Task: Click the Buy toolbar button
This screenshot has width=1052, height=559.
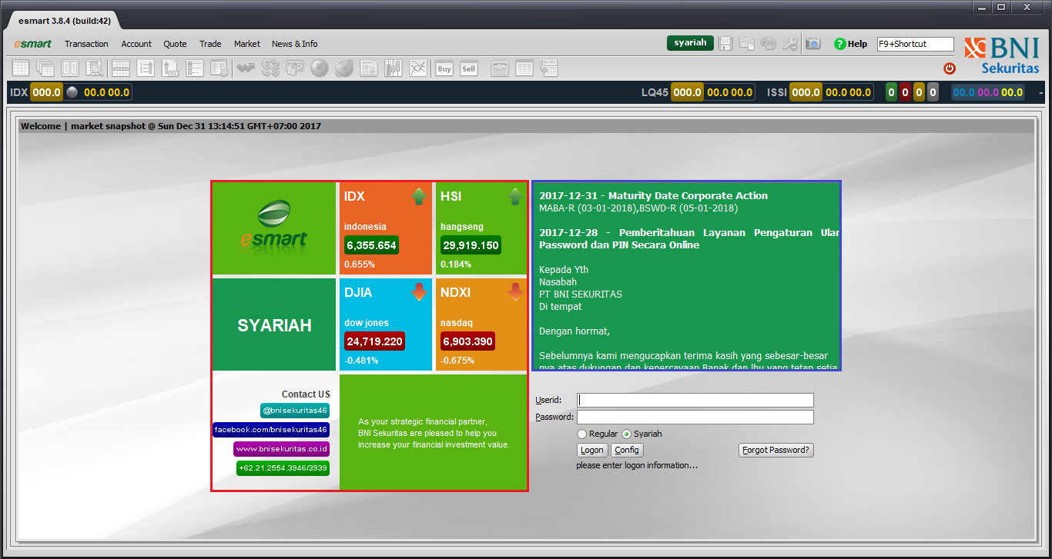Action: (444, 68)
